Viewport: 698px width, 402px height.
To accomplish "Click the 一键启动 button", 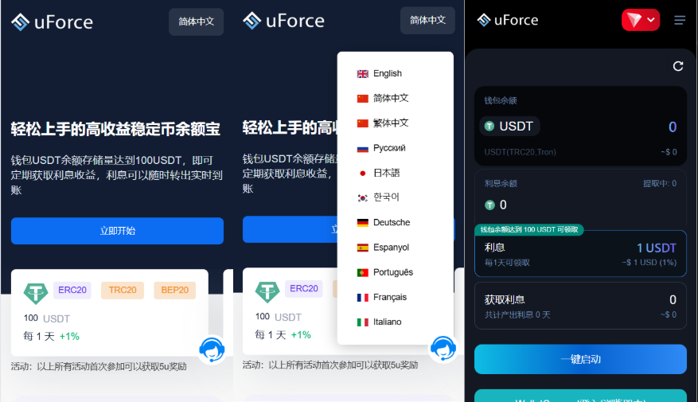I will pyautogui.click(x=580, y=359).
